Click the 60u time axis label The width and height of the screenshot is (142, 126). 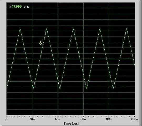pos(83,119)
